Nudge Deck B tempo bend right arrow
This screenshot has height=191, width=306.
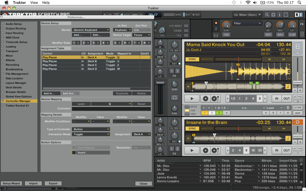(x=284, y=59)
